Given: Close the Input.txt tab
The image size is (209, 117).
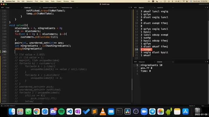Looking at the screenshot, I should [x=154, y=7].
